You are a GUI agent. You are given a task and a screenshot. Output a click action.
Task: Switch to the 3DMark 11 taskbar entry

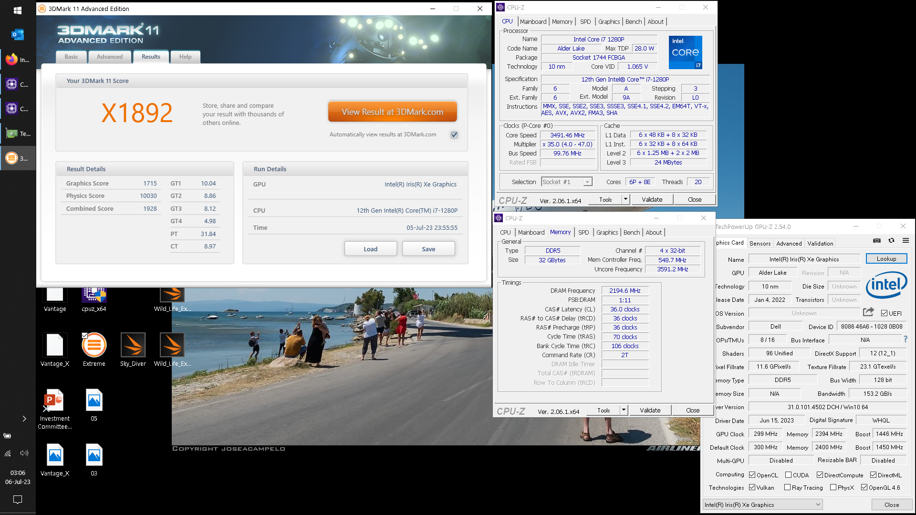(18, 158)
